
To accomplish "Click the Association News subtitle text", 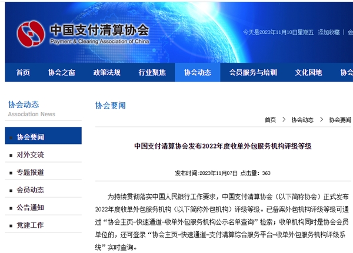I will click(x=32, y=114).
